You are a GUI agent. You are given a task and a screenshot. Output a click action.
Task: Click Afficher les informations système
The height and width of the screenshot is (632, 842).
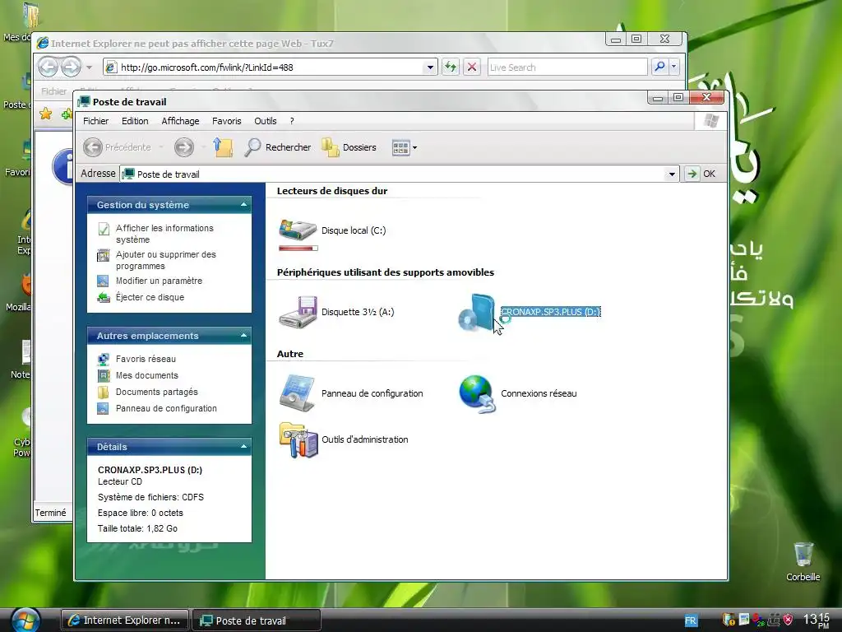164,234
